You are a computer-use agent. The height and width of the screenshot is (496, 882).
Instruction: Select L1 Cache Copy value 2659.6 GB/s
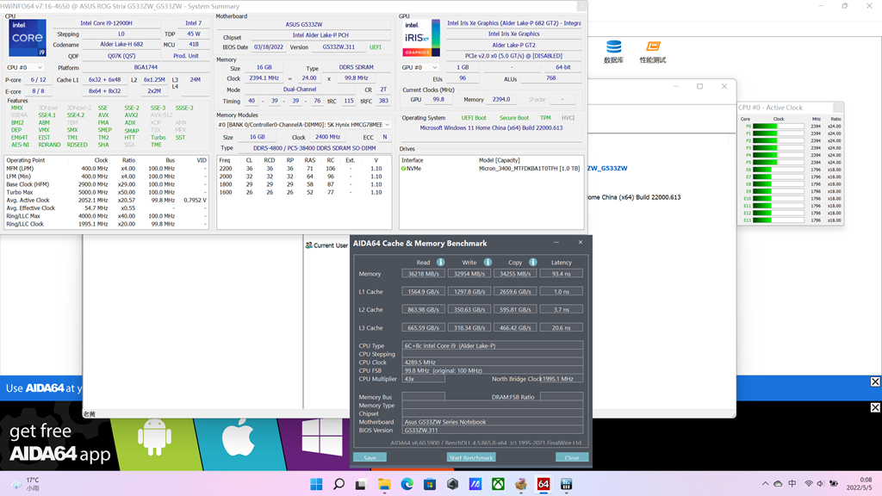tap(515, 292)
